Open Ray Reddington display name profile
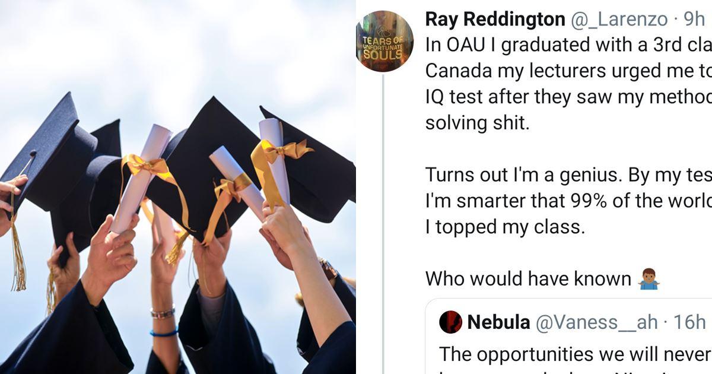 pos(495,20)
